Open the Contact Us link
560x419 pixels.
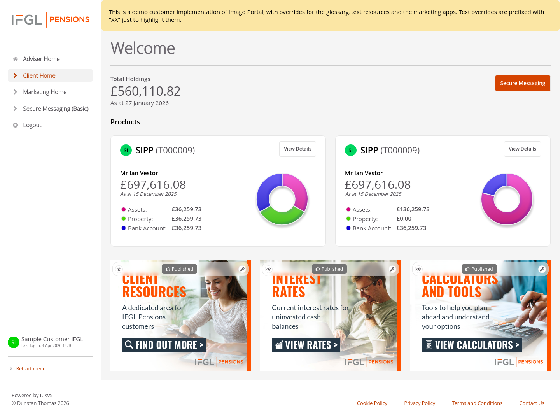pos(532,403)
